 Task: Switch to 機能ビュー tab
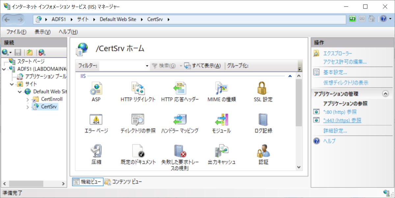pos(88,181)
